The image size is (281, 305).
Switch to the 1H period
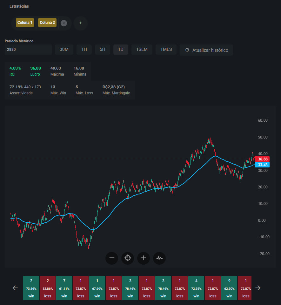[84, 50]
